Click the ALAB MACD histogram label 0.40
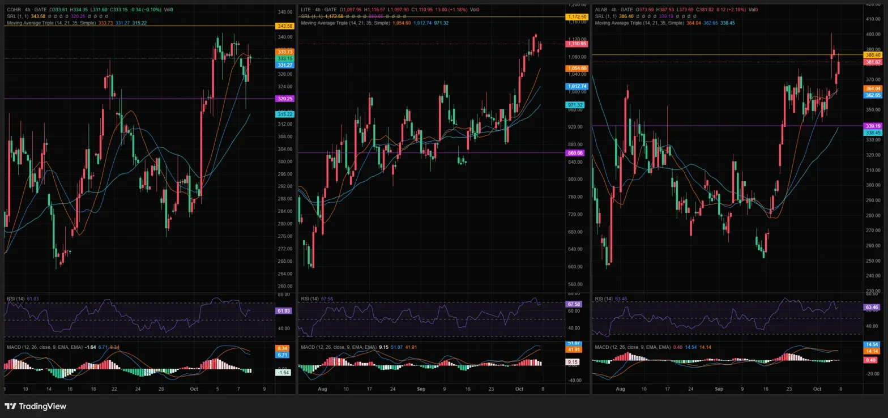The image size is (888, 418). pos(871,360)
